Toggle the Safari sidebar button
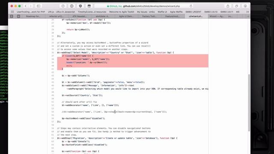The image size is (274, 154). click(39, 6)
